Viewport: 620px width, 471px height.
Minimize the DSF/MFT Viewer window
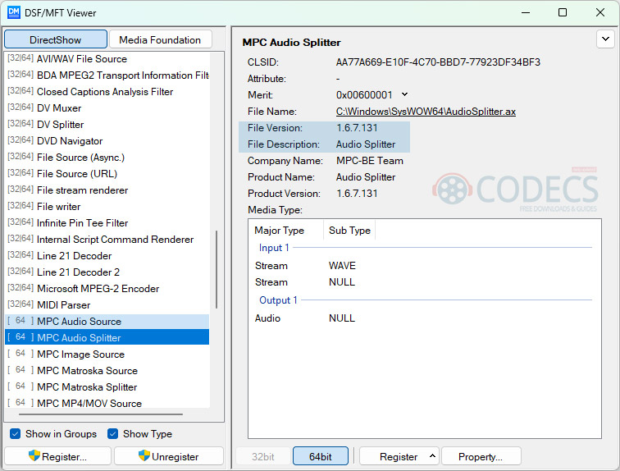tap(526, 12)
